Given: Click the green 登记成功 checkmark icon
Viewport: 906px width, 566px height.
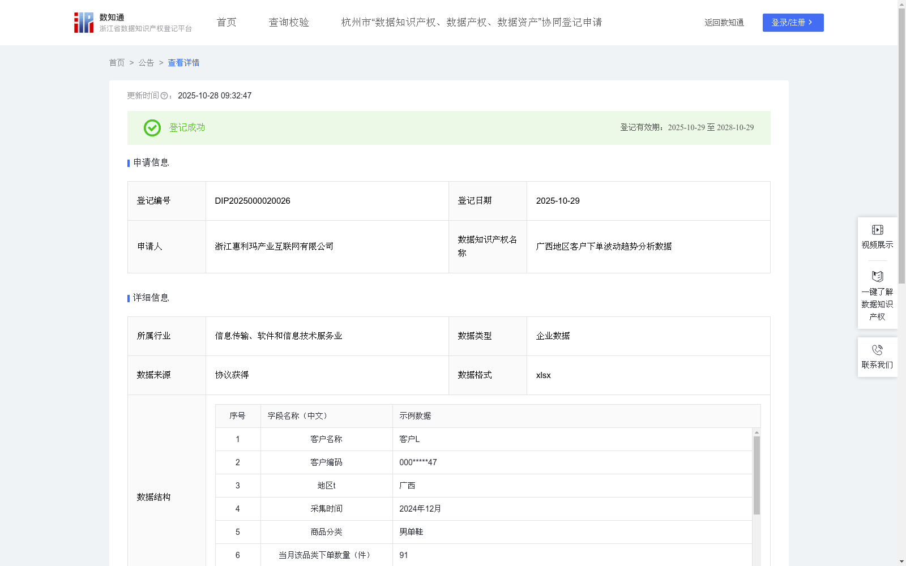Looking at the screenshot, I should [152, 128].
